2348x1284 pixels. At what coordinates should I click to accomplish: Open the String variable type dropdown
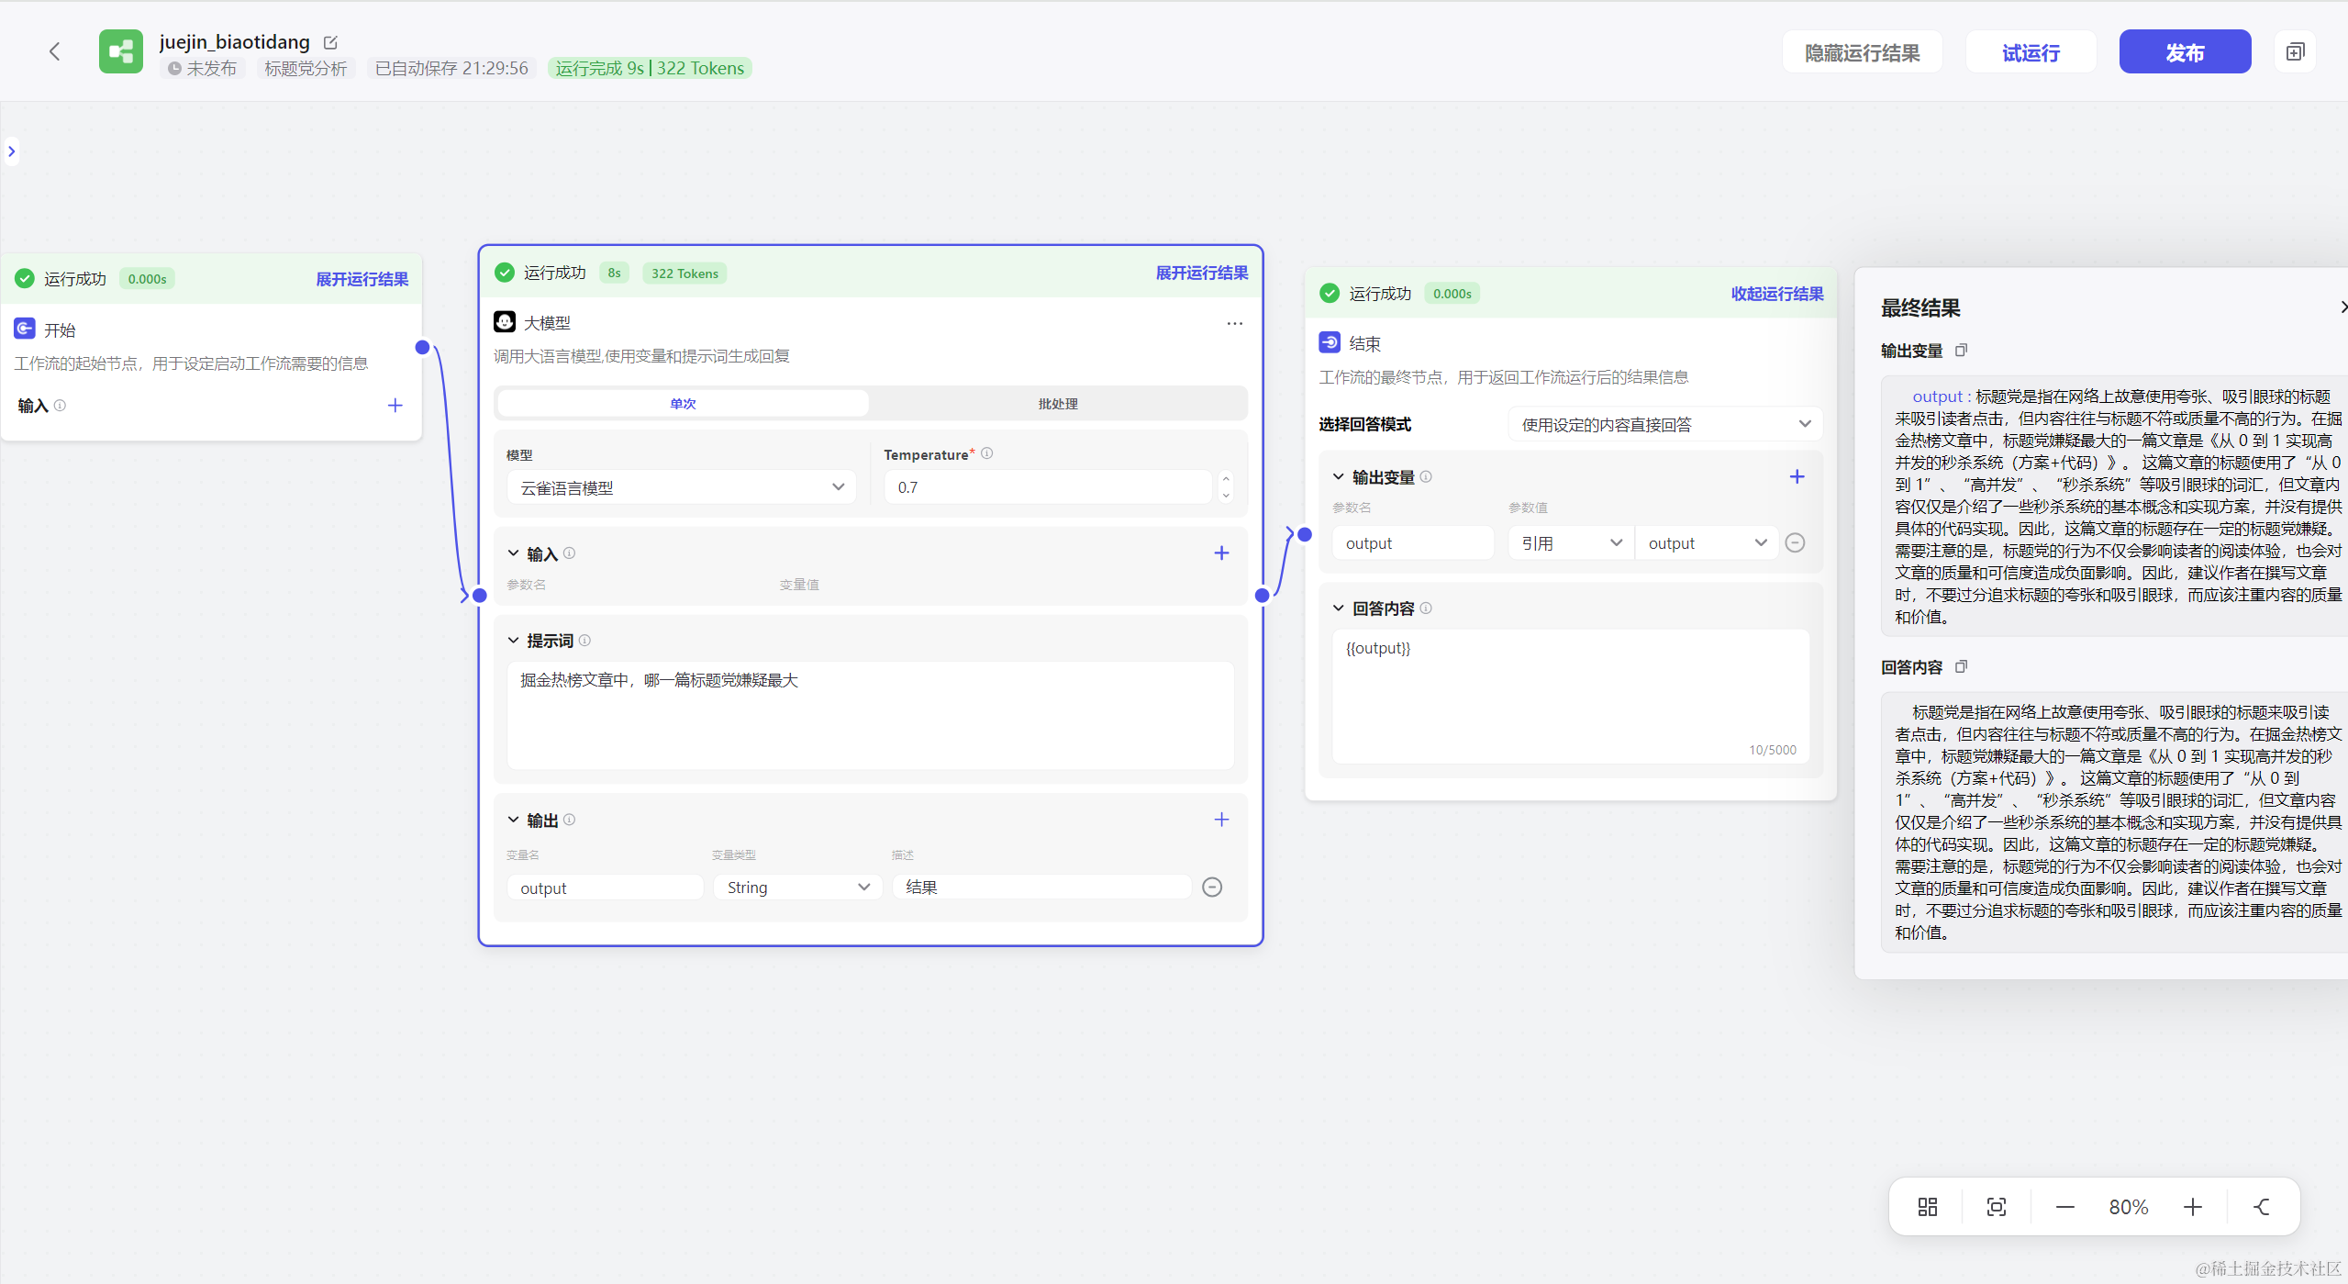796,888
